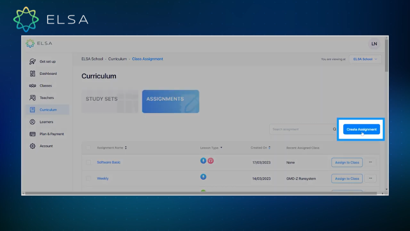Assign Weekly to a class
This screenshot has width=410, height=231.
(x=347, y=178)
